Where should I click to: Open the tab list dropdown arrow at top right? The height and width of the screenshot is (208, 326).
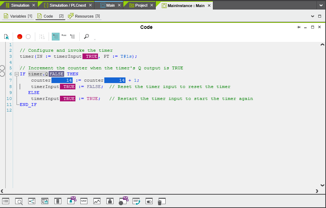point(321,5)
